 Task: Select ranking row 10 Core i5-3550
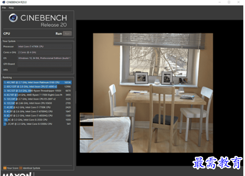(x=38, y=120)
